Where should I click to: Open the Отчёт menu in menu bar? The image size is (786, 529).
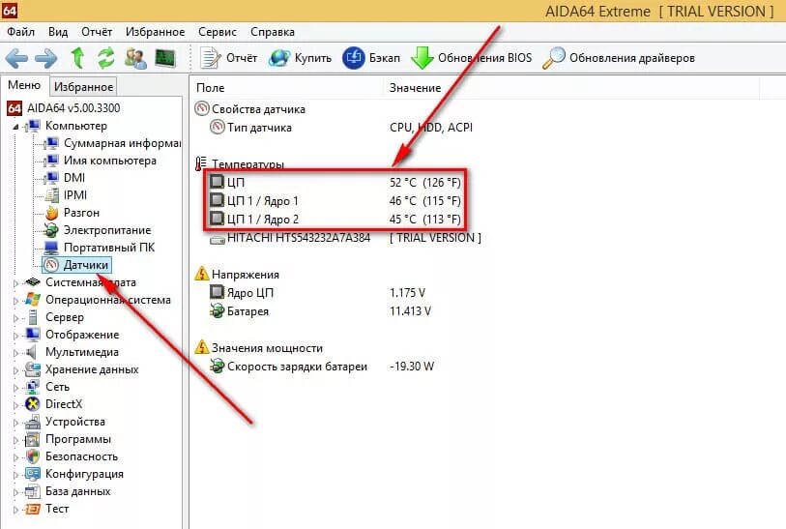click(x=97, y=32)
